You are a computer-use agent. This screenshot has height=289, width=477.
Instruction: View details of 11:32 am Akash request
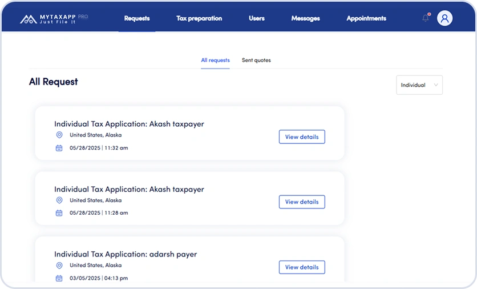(x=302, y=137)
